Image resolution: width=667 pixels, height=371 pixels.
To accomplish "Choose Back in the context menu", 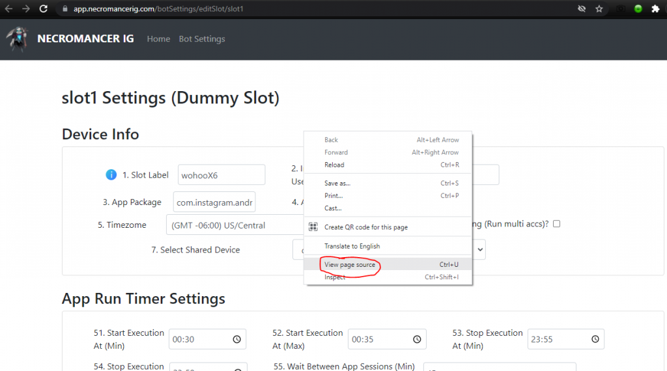I will tap(388, 140).
